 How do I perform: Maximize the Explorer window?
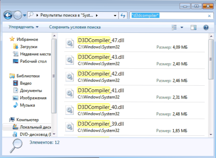coord(197,6)
